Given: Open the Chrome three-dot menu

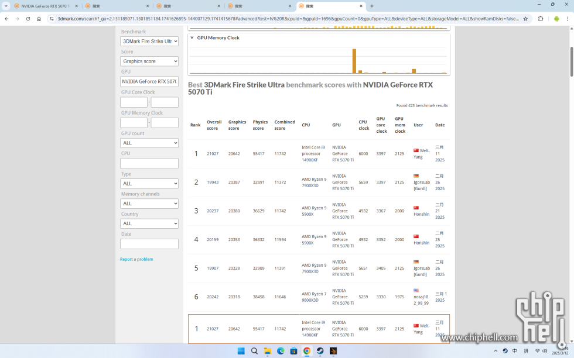Looking at the screenshot, I should coord(568,19).
